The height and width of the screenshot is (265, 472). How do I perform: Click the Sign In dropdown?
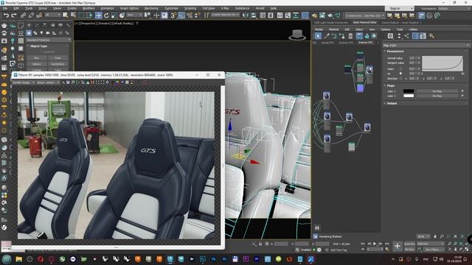[x=400, y=8]
